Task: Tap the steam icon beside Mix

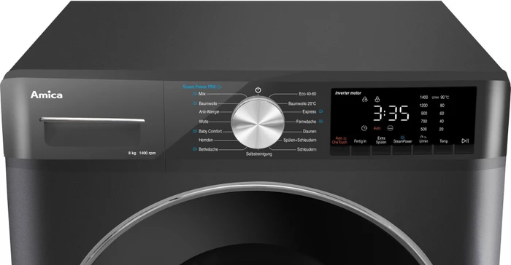Action: pos(195,94)
